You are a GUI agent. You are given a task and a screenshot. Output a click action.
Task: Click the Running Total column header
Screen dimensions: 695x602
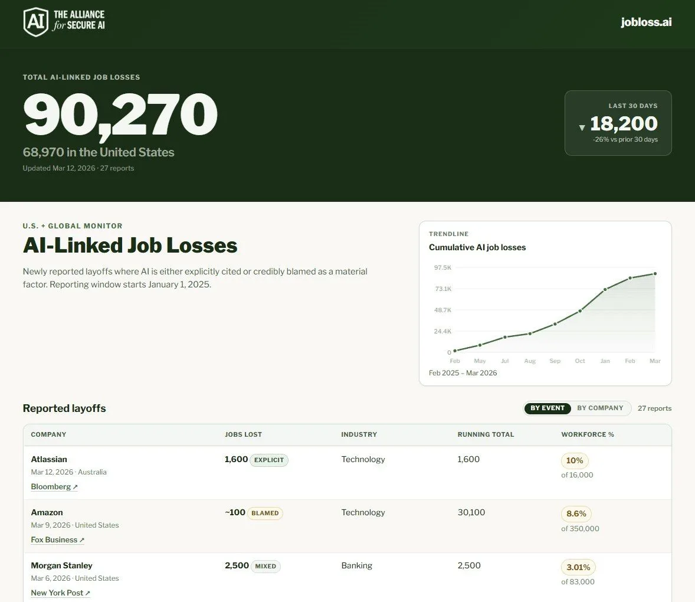[x=486, y=434]
